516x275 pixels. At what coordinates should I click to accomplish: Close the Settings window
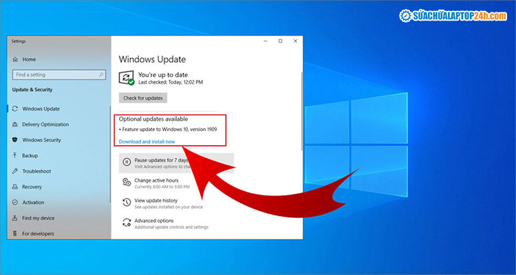[295, 41]
